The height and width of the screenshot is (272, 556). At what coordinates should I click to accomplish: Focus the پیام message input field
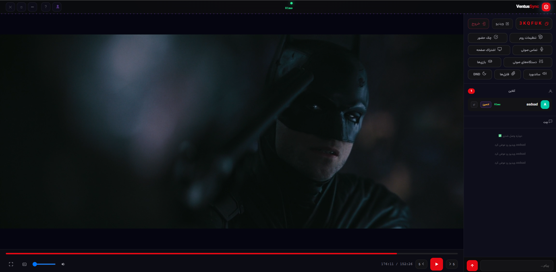(x=516, y=265)
